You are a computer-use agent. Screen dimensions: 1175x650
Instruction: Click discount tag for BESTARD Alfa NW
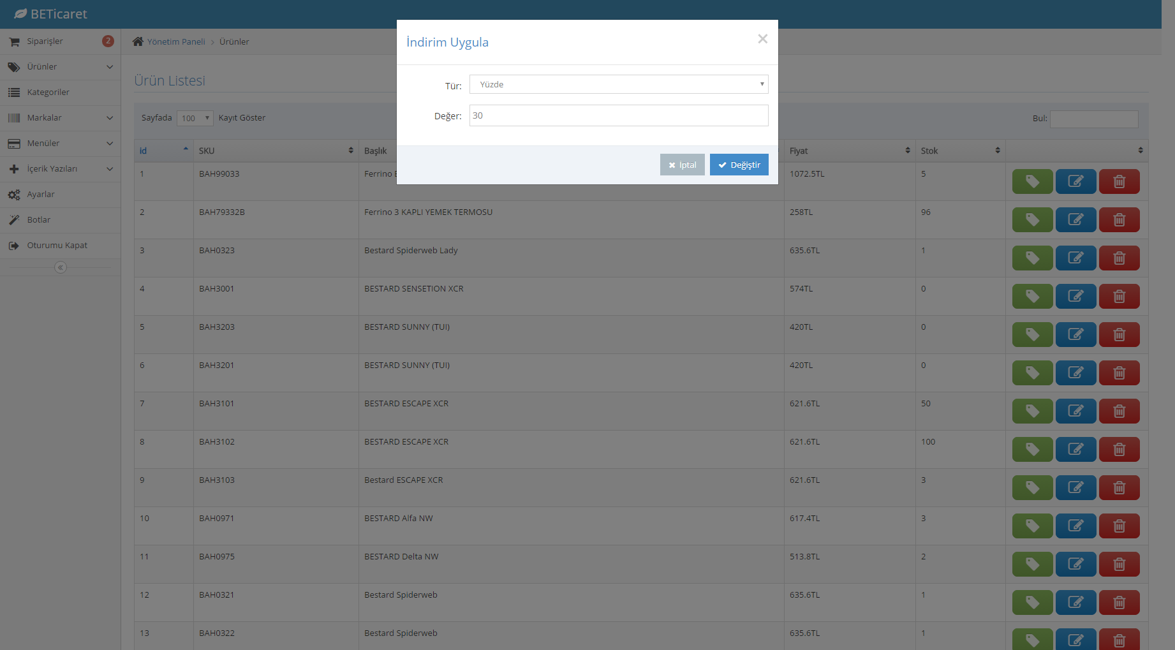pyautogui.click(x=1032, y=526)
